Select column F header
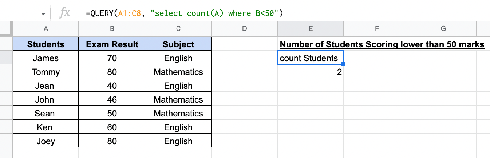The width and height of the screenshot is (490, 158). pyautogui.click(x=377, y=29)
